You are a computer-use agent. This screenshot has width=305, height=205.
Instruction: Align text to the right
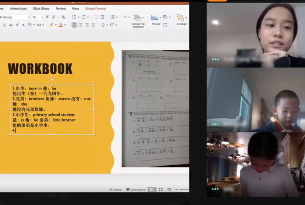[x=87, y=25]
